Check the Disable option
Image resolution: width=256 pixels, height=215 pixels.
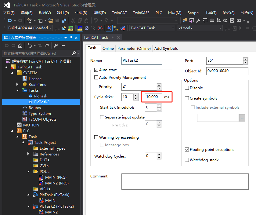pyautogui.click(x=187, y=88)
